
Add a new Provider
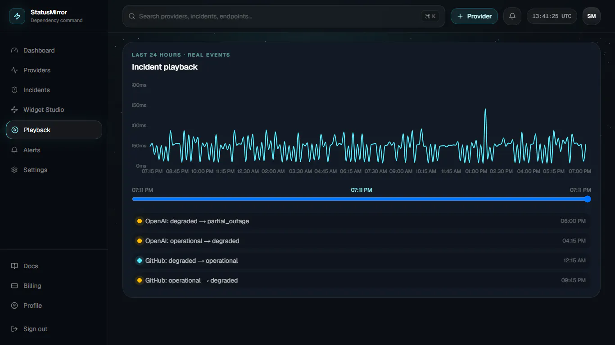(475, 16)
